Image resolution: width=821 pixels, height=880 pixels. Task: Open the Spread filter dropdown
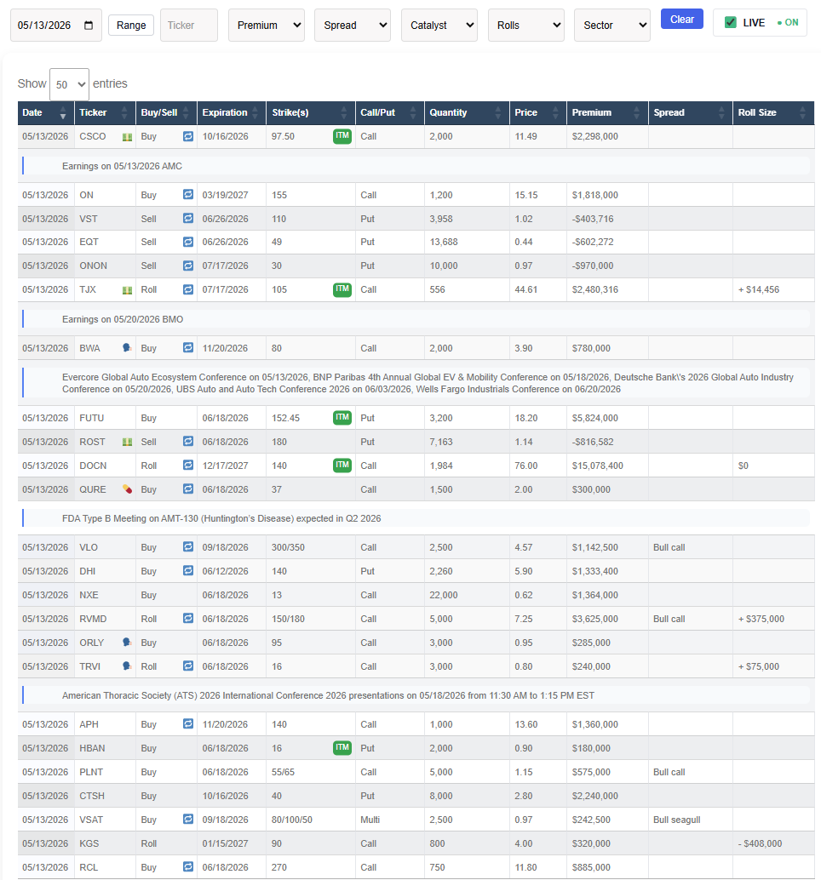tap(353, 26)
